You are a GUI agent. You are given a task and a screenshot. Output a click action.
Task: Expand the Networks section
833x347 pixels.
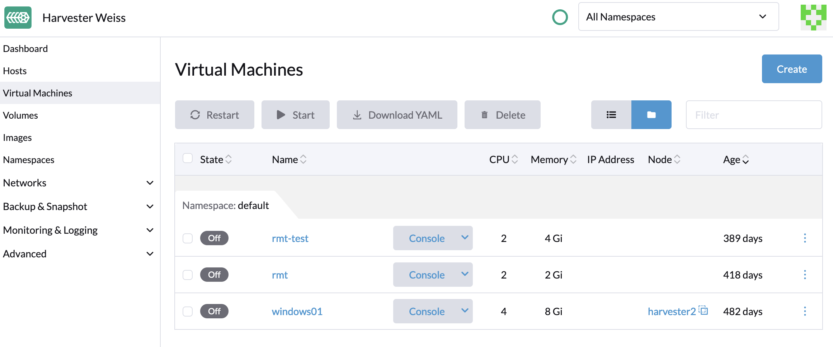pyautogui.click(x=25, y=183)
